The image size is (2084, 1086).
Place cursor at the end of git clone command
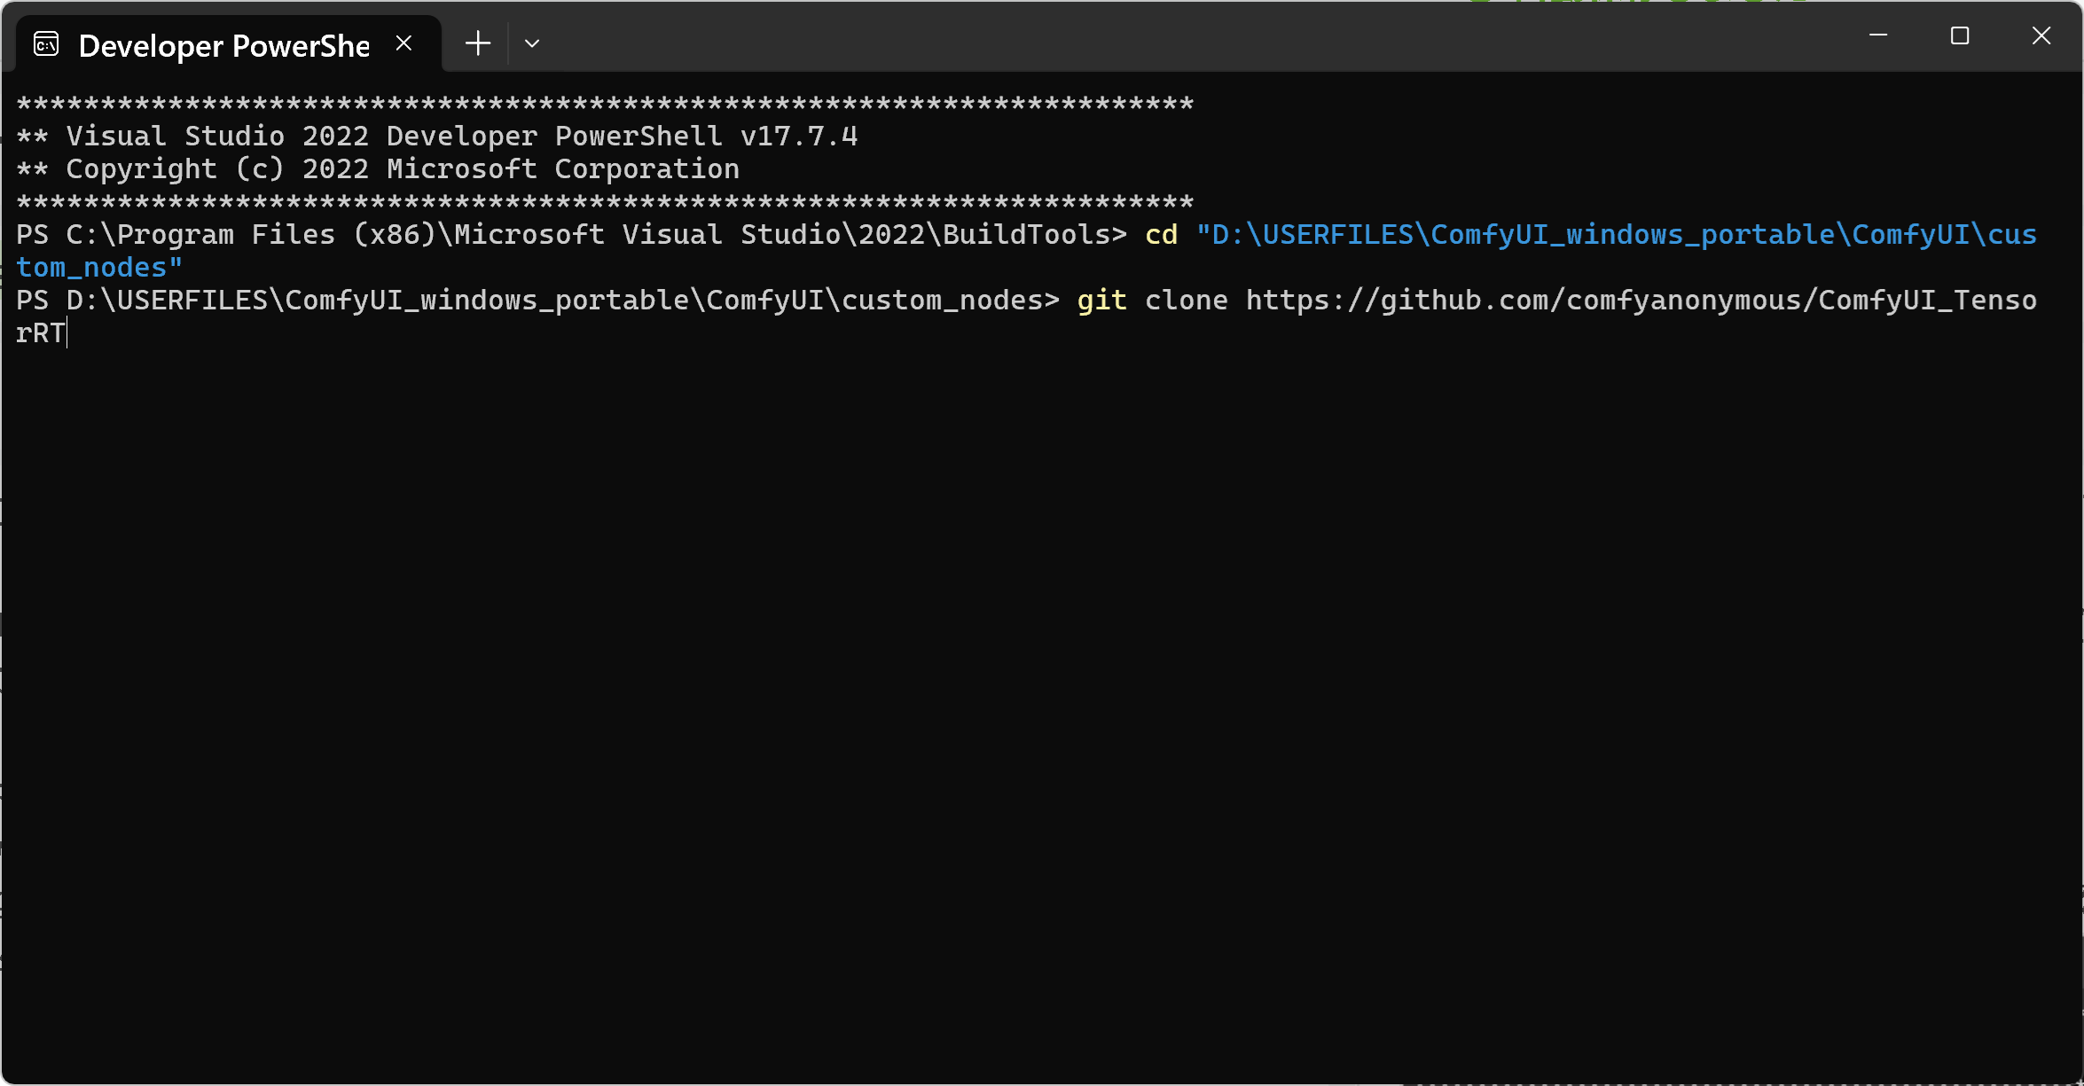coord(69,332)
